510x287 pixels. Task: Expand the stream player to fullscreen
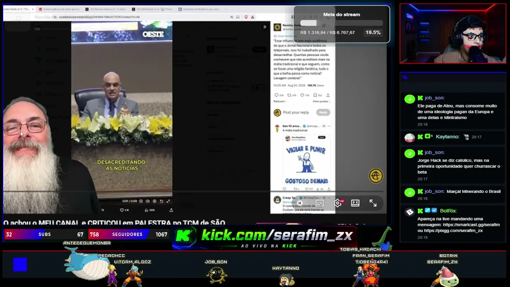click(x=373, y=203)
